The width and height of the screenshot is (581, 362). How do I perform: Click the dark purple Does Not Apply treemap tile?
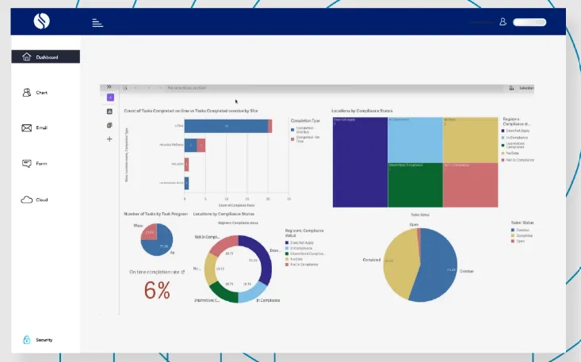coord(360,162)
